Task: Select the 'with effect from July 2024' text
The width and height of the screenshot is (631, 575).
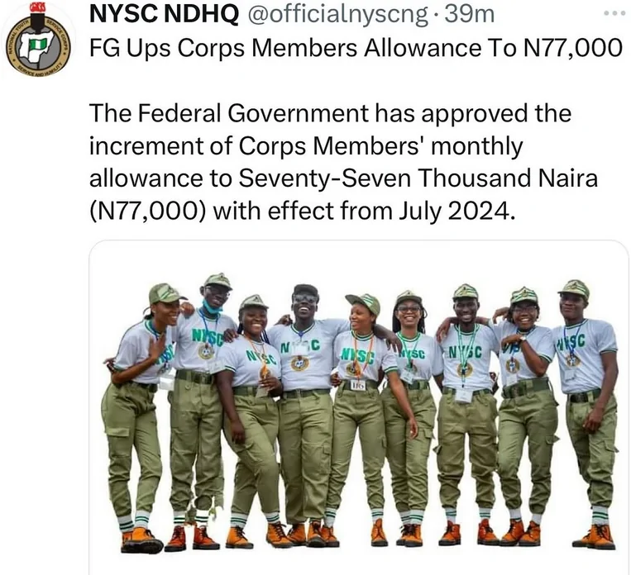Action: pos(364,211)
